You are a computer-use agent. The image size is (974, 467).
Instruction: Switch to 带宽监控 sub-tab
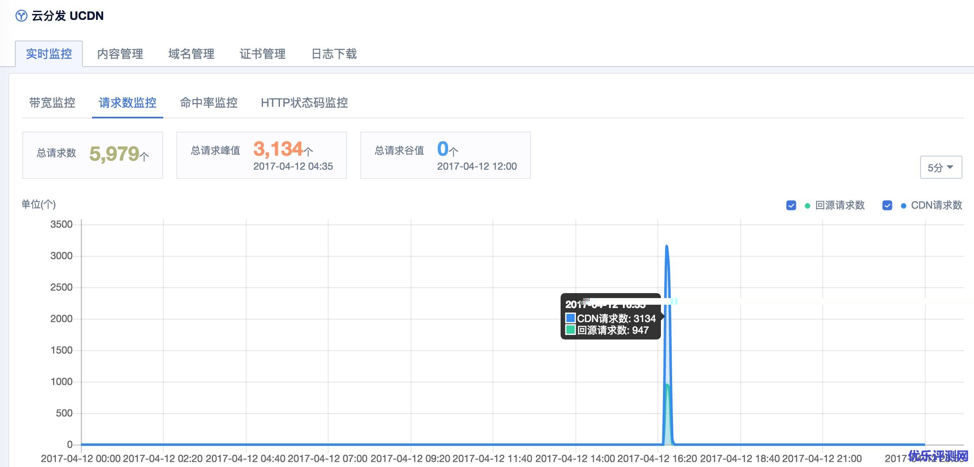pyautogui.click(x=52, y=103)
